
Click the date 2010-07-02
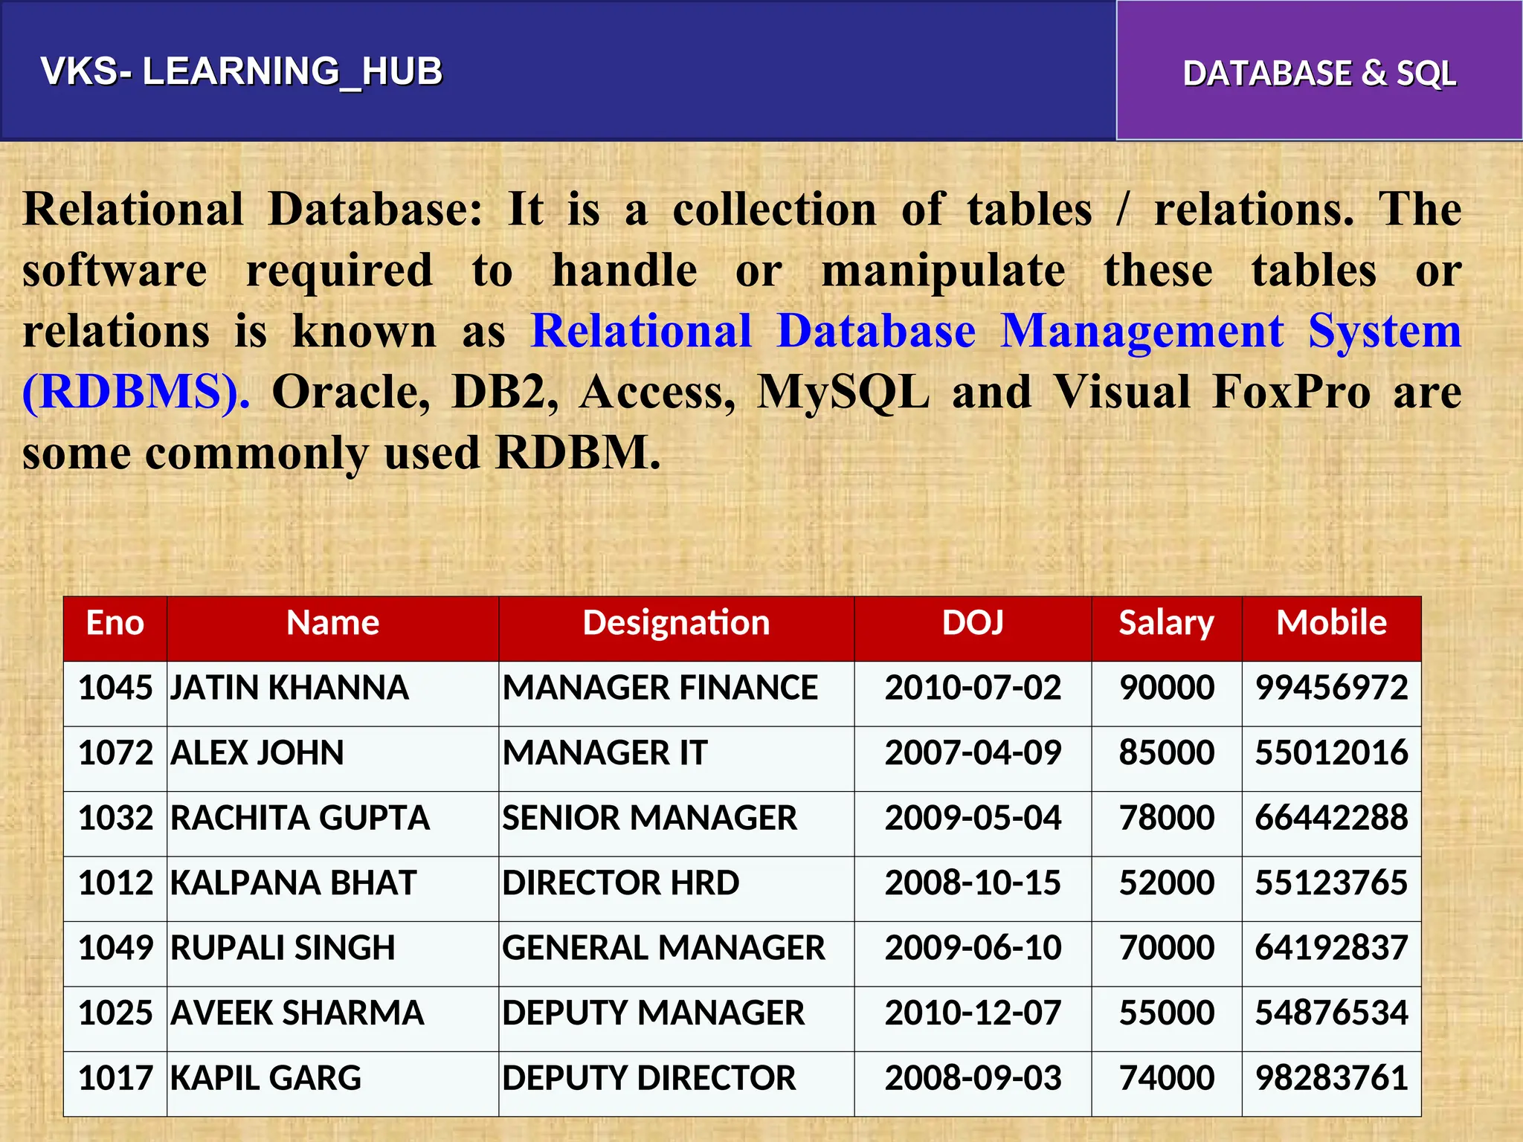pyautogui.click(x=973, y=688)
